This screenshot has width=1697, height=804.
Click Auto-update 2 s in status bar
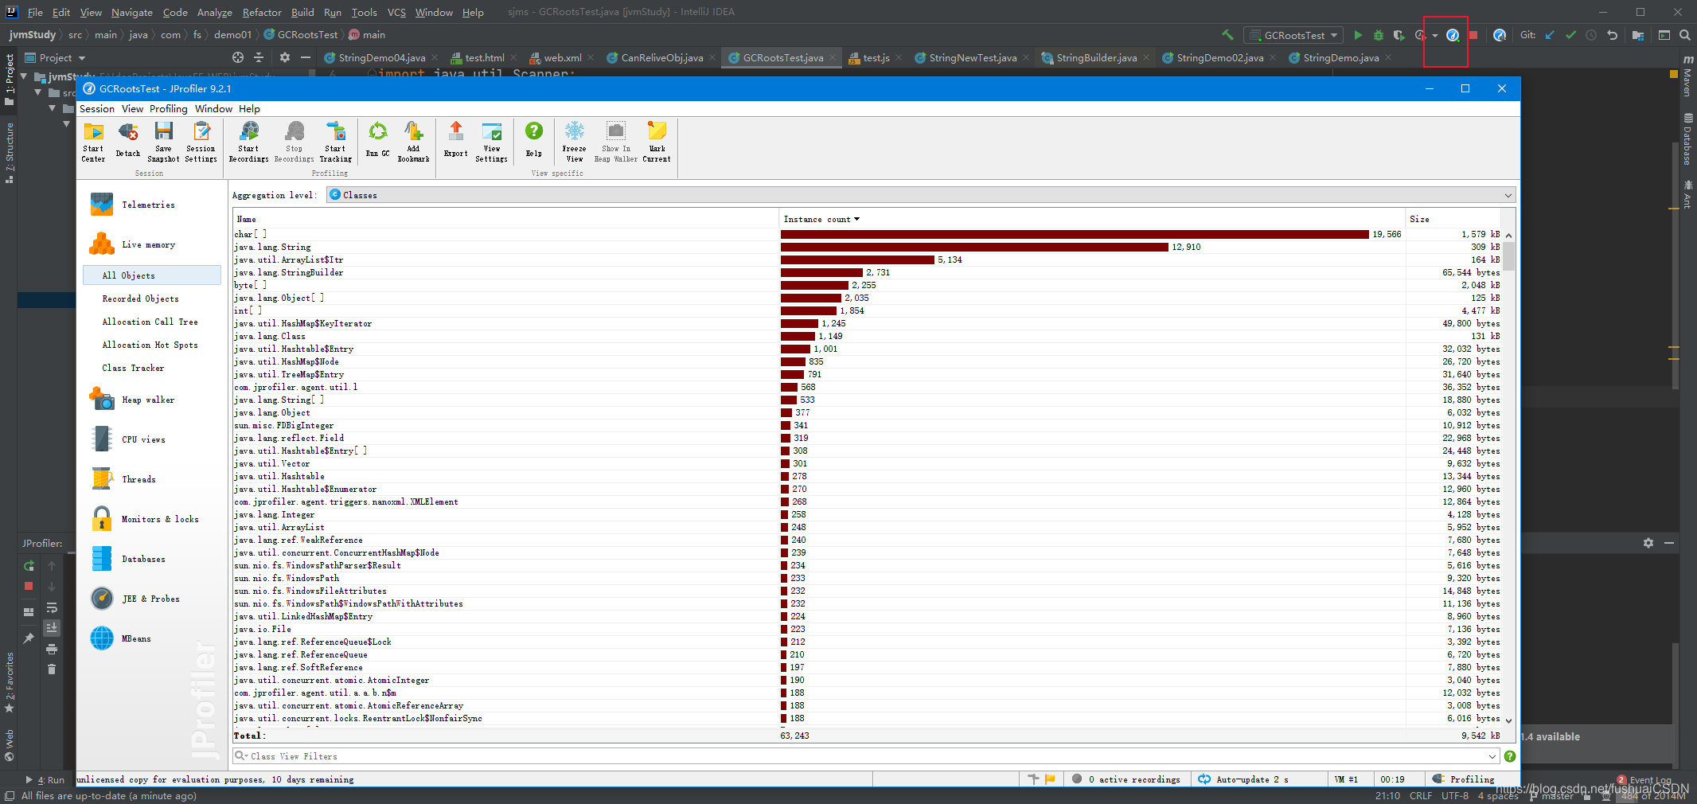[x=1252, y=779]
